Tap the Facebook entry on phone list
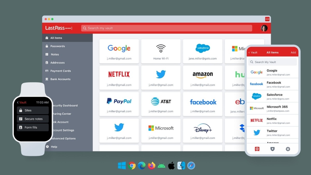Image resolution: width=311 pixels, height=175 pixels. (x=272, y=84)
